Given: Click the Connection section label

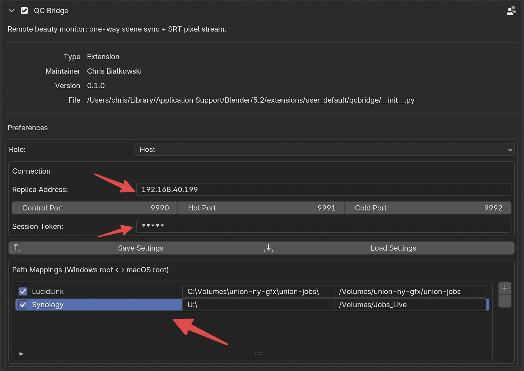Looking at the screenshot, I should coord(31,171).
